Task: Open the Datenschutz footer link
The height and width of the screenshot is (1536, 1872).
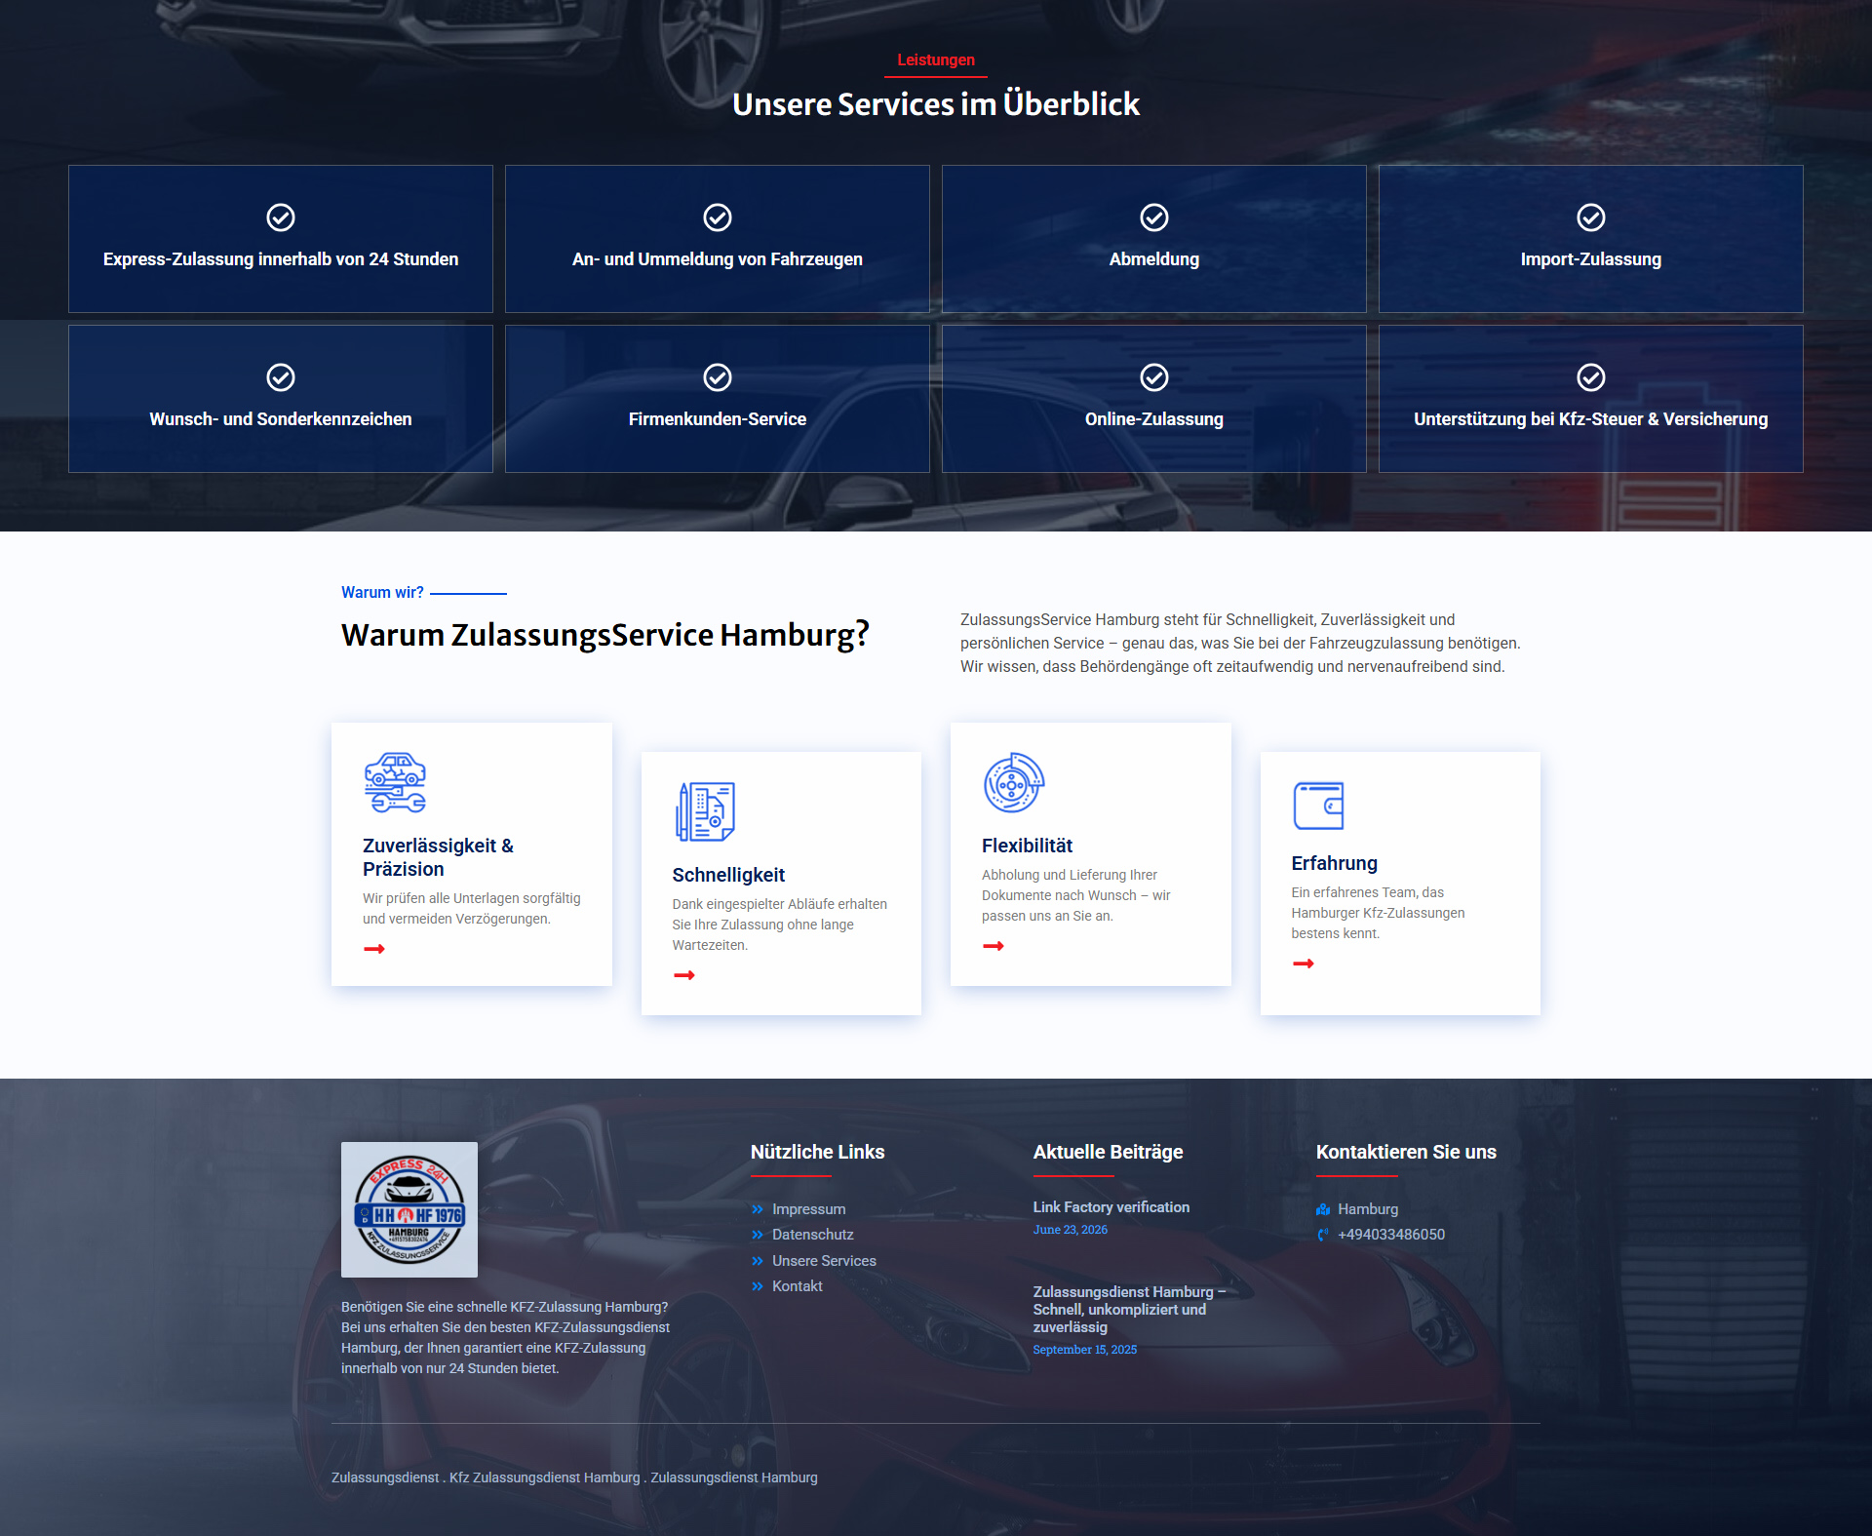Action: [x=812, y=1235]
